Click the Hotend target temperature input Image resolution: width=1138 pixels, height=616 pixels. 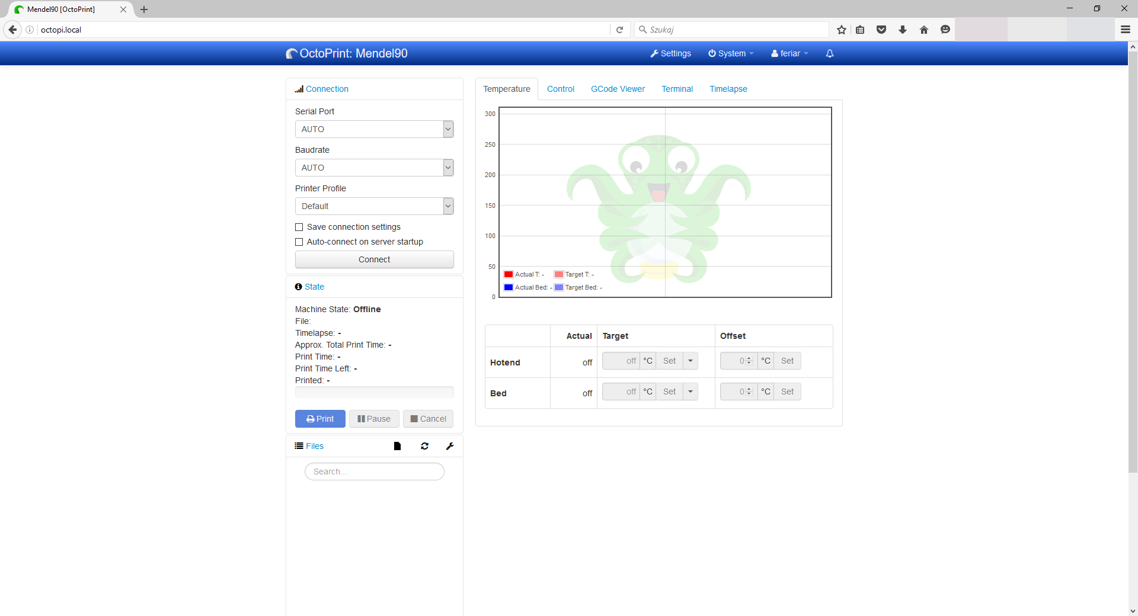(621, 361)
